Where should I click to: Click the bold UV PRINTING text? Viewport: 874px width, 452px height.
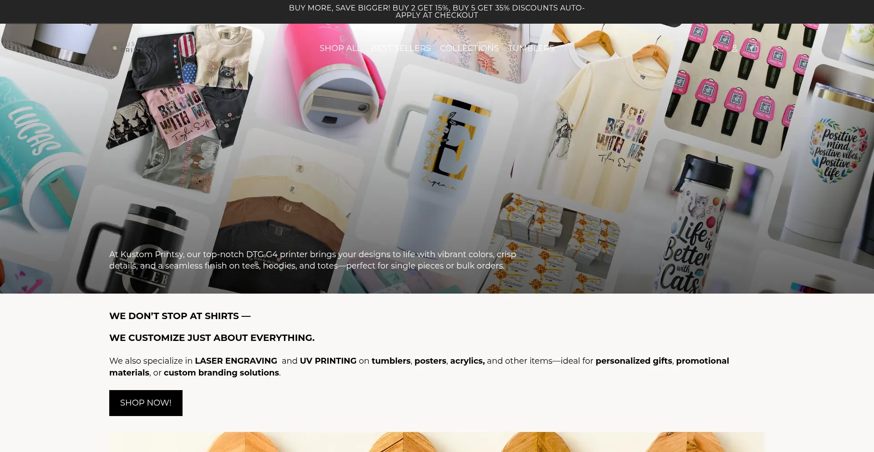328,361
